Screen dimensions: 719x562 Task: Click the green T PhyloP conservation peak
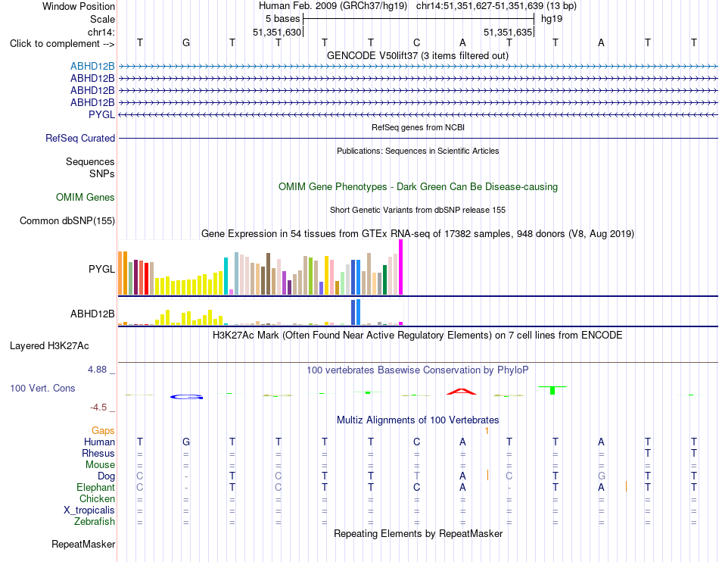552,390
